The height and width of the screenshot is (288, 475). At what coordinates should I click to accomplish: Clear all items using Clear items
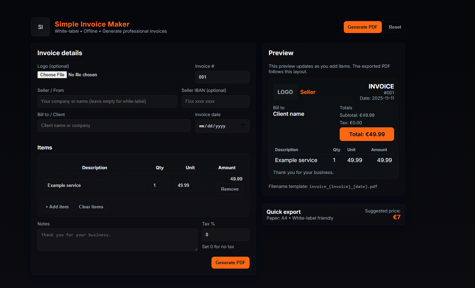point(91,207)
